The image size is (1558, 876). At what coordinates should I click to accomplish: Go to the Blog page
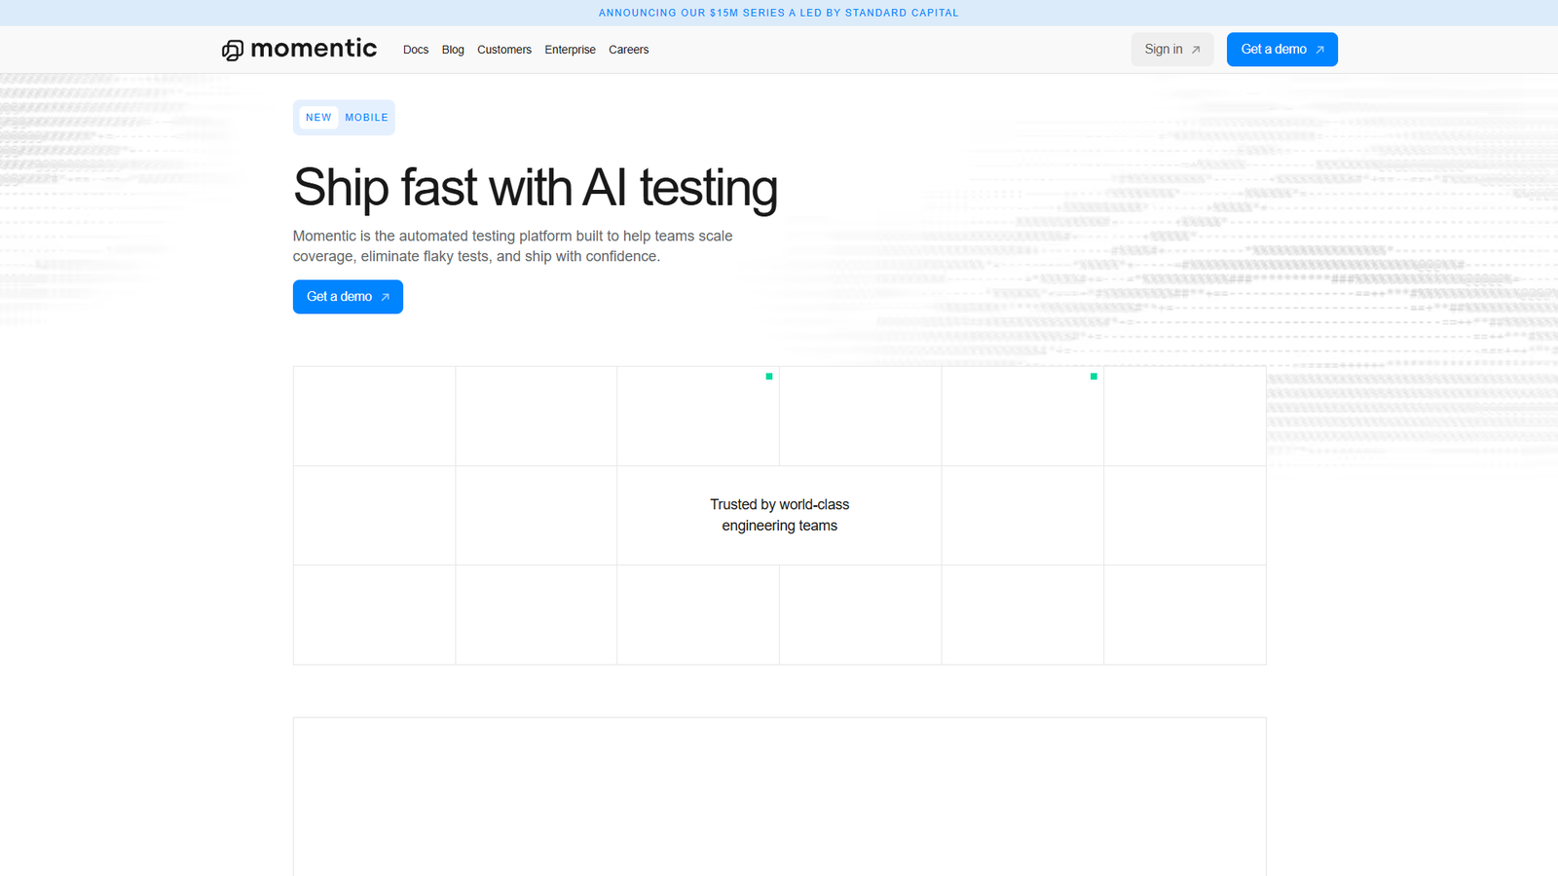pos(453,50)
